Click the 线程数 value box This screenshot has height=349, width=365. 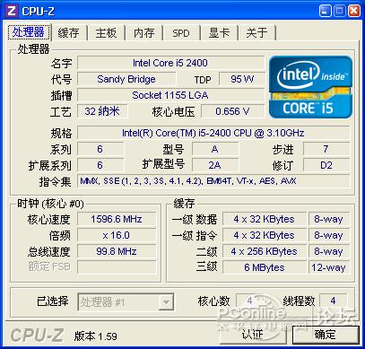pyautogui.click(x=334, y=301)
